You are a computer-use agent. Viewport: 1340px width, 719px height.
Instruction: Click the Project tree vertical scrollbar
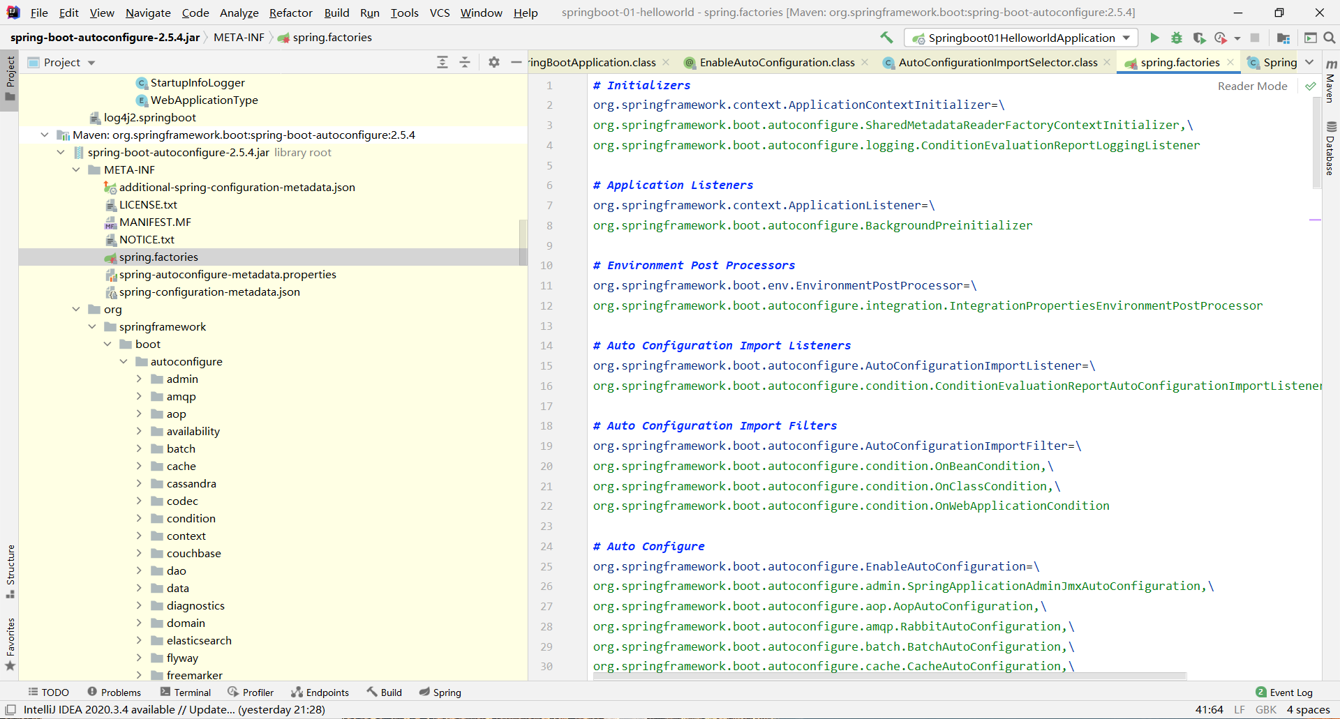pos(523,243)
